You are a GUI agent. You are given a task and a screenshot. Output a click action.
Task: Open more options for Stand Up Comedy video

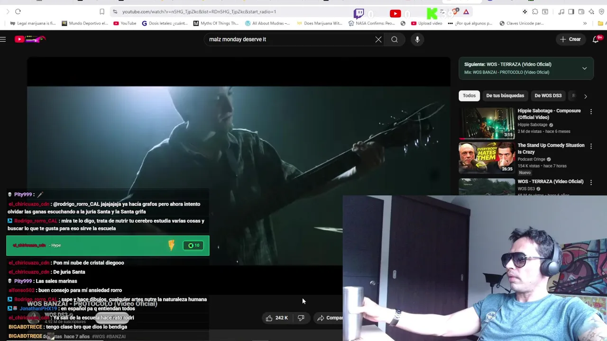(x=591, y=146)
